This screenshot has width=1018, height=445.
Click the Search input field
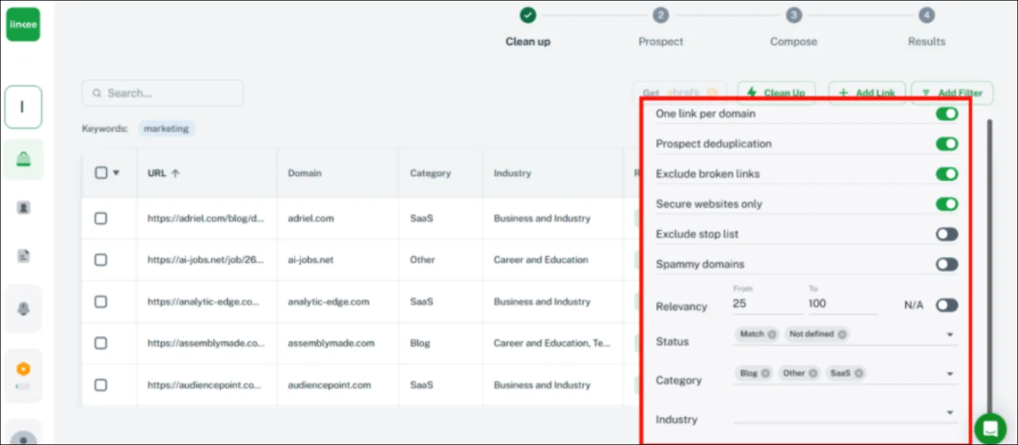pos(162,93)
